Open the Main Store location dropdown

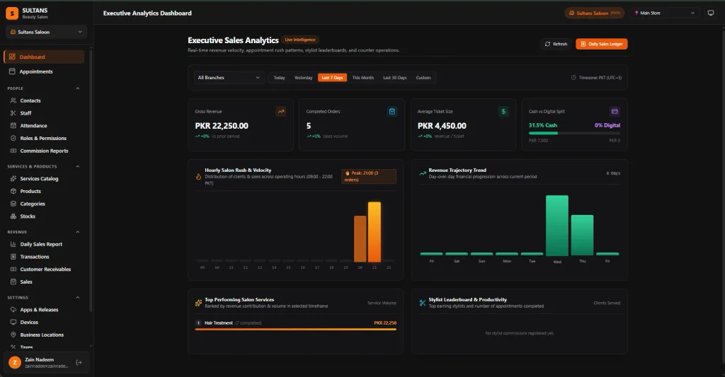[664, 13]
